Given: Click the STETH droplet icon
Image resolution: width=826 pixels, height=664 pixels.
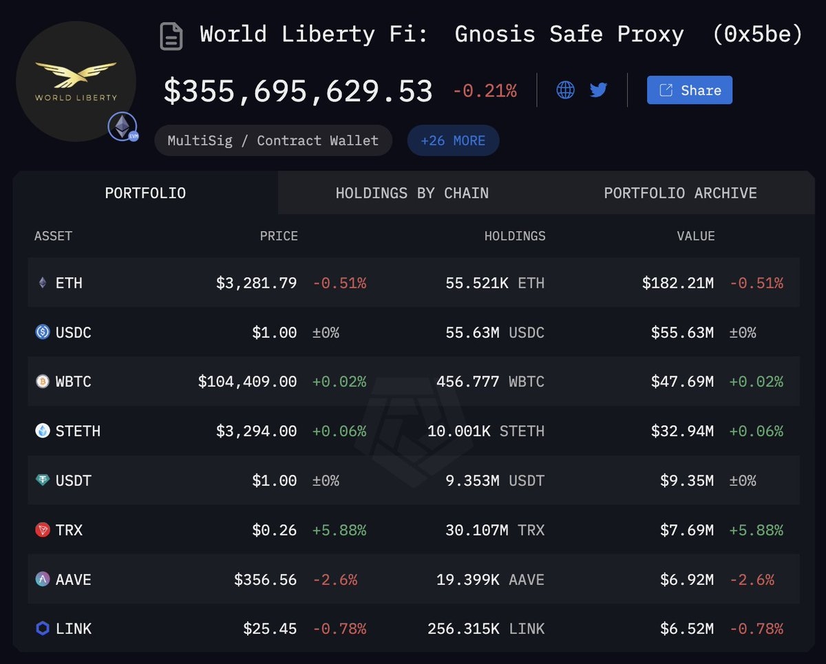Looking at the screenshot, I should coord(43,431).
